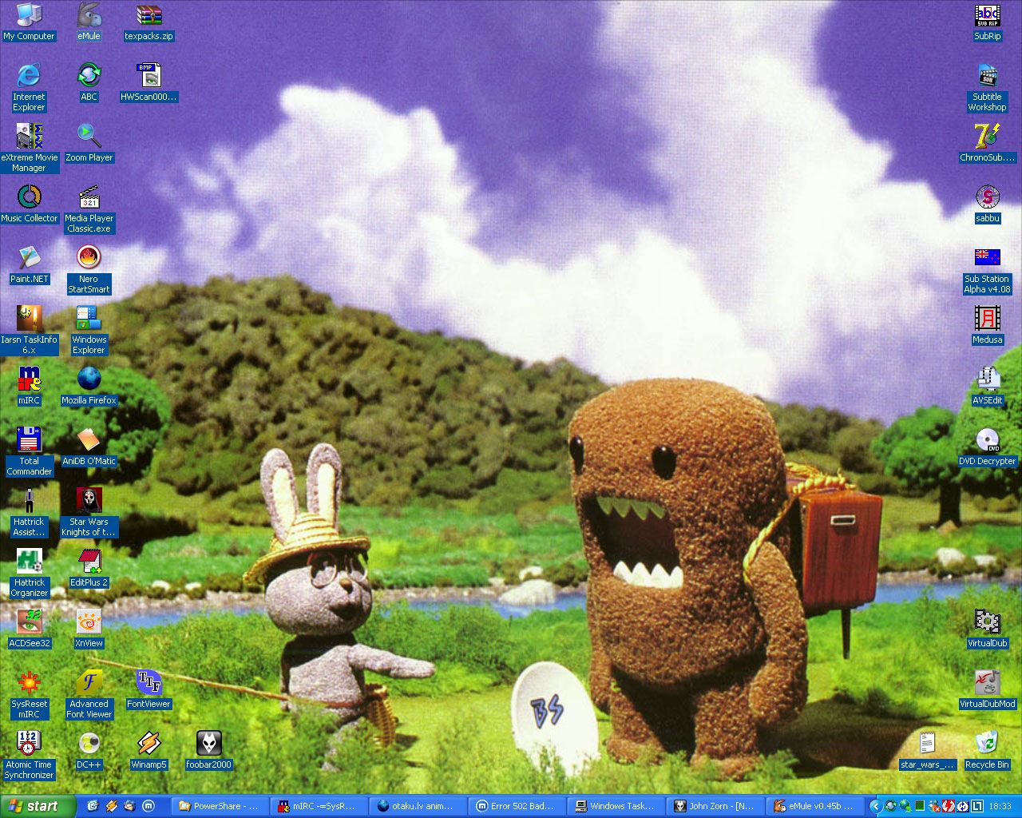The width and height of the screenshot is (1022, 818).
Task: Click the Hattrick Assistant desktop icon
Action: (x=29, y=512)
